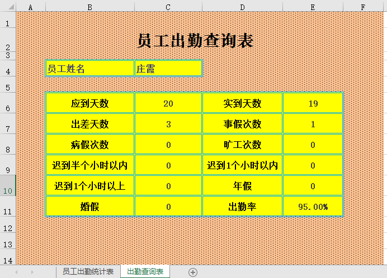Click the next sheet navigation arrow
Screen dimensions: 387x278
[32, 272]
